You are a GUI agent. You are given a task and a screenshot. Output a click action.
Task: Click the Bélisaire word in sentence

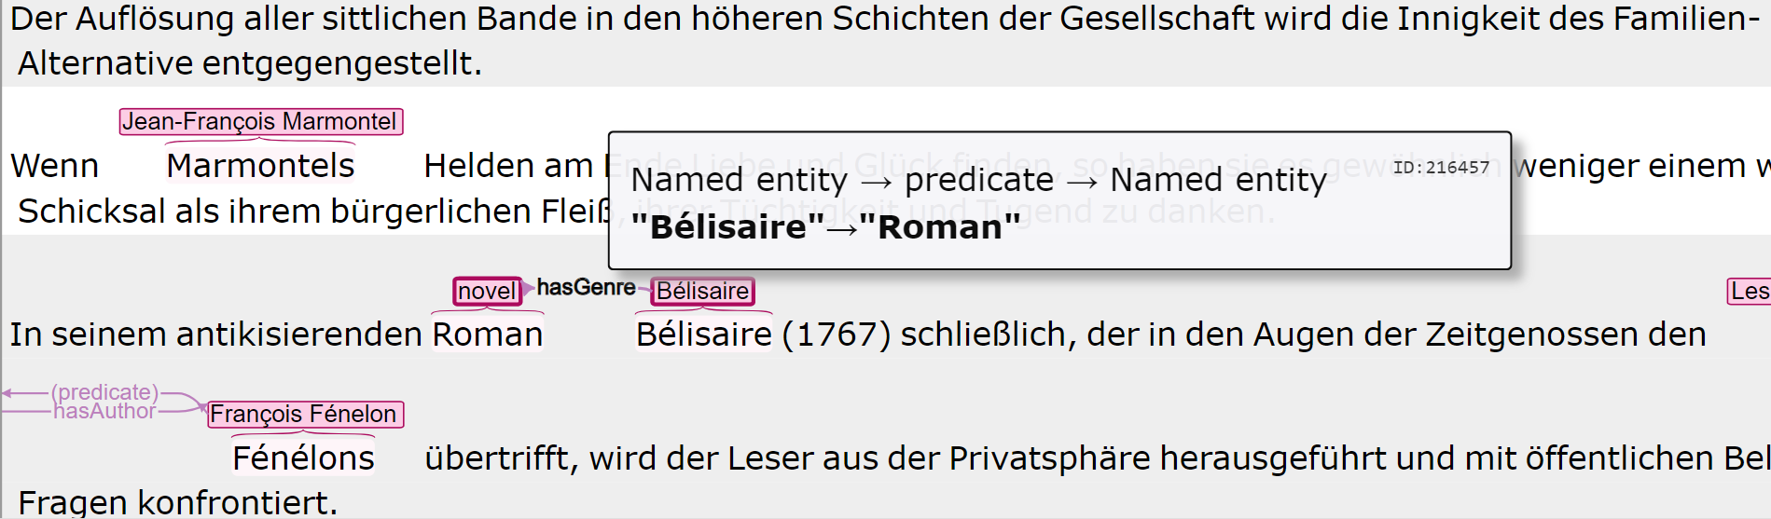[703, 335]
